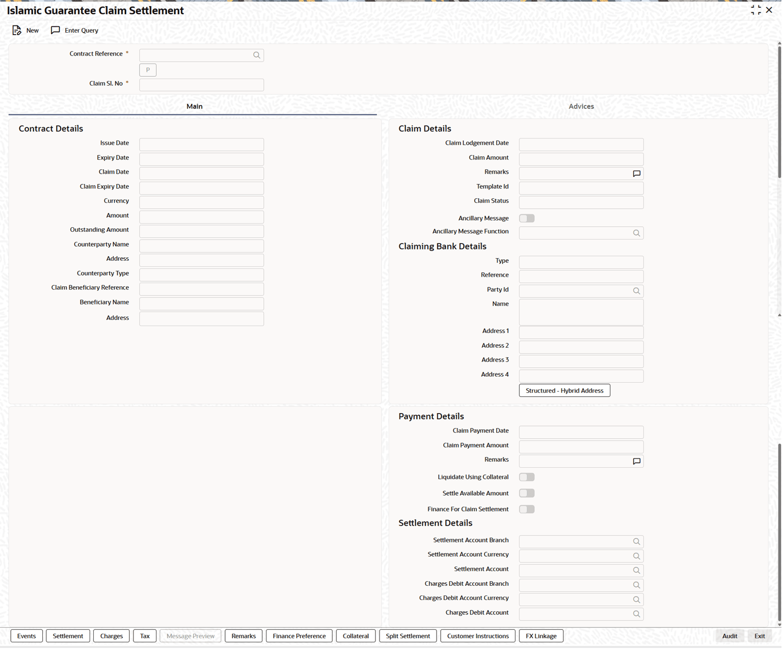Click the P button under Contract Reference
Screen dimensions: 783x649
(x=148, y=70)
